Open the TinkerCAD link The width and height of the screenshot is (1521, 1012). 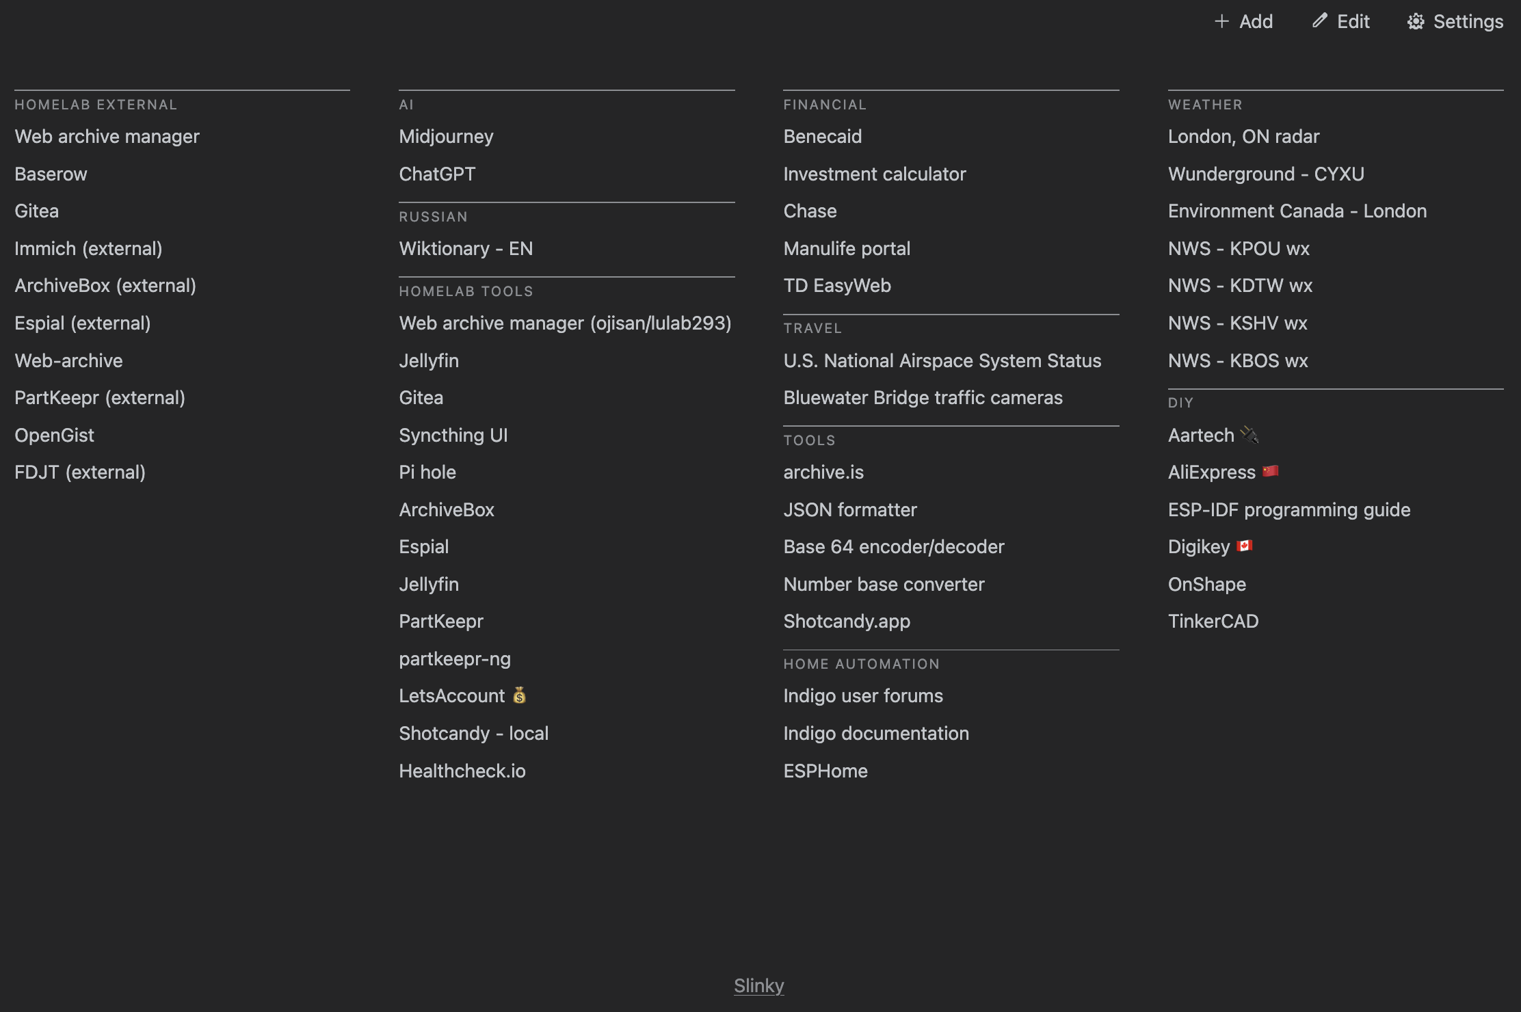(1213, 621)
